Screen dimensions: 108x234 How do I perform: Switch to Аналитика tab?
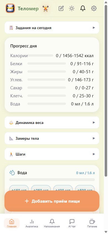pyautogui.click(x=32, y=223)
